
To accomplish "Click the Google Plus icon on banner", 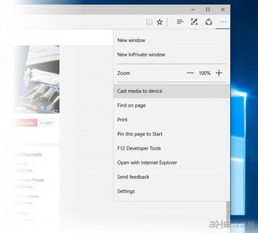I will [35, 108].
